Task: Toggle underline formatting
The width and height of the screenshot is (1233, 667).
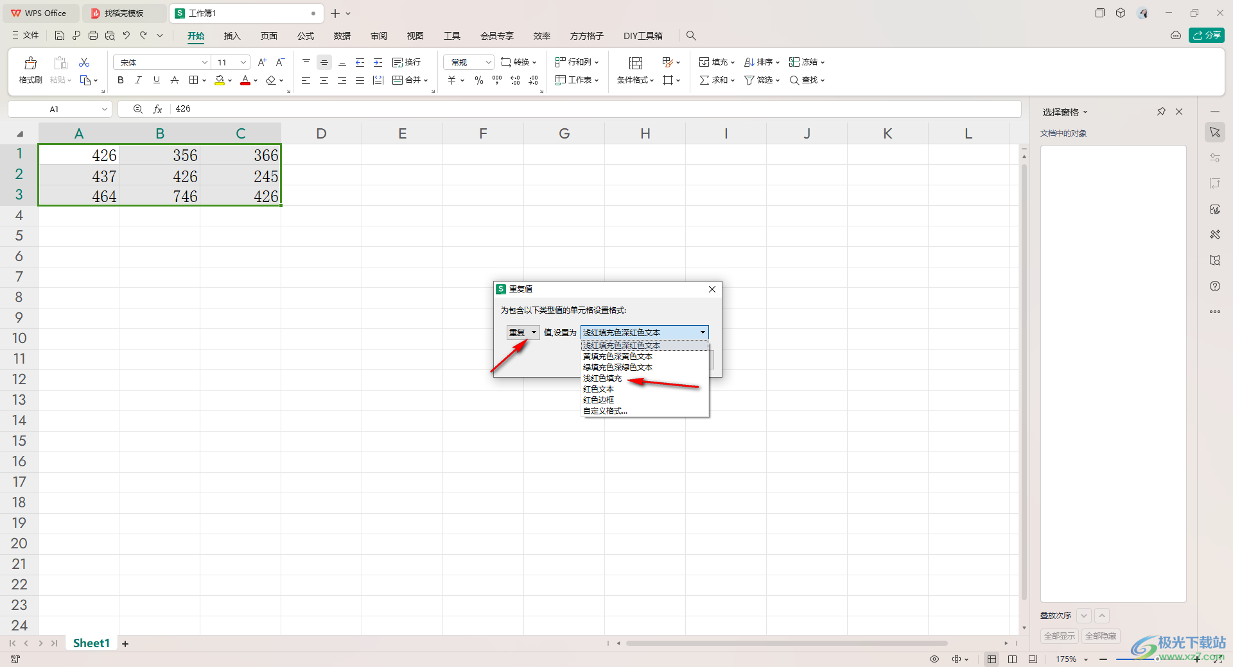Action: point(156,80)
